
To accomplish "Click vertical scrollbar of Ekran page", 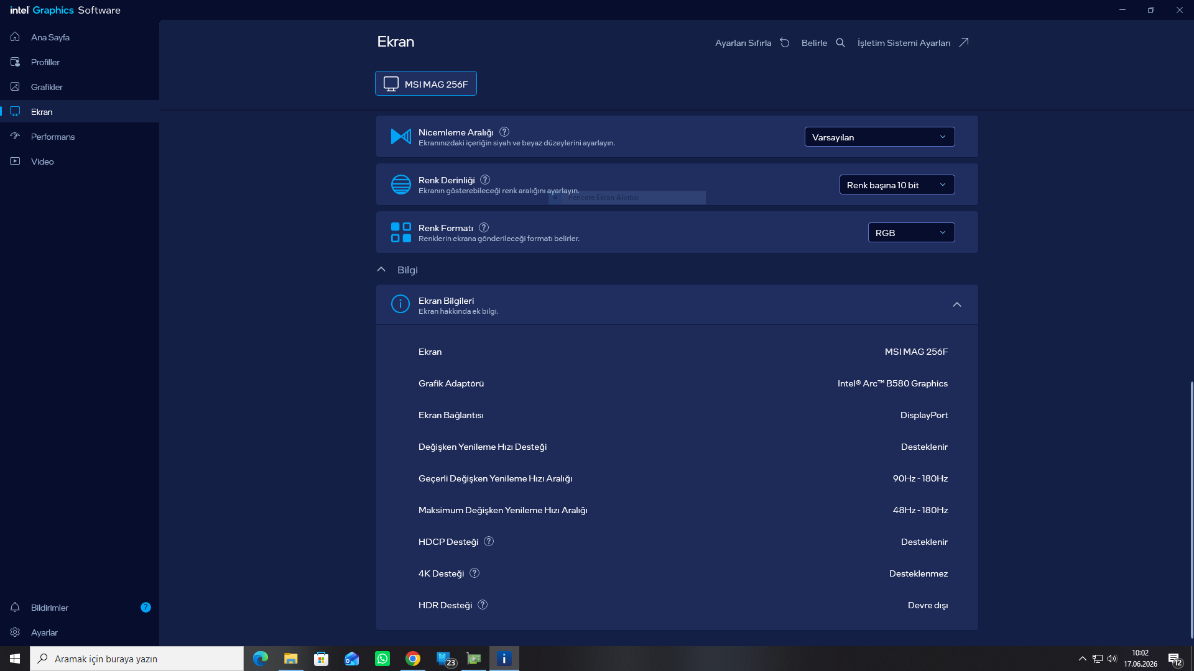I will click(1192, 509).
